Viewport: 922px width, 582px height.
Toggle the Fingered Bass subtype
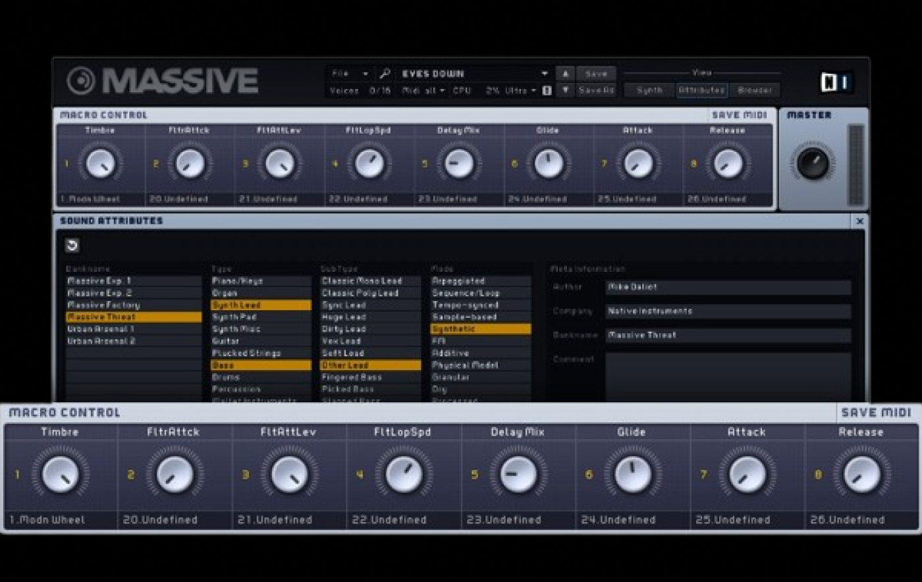[x=370, y=377]
